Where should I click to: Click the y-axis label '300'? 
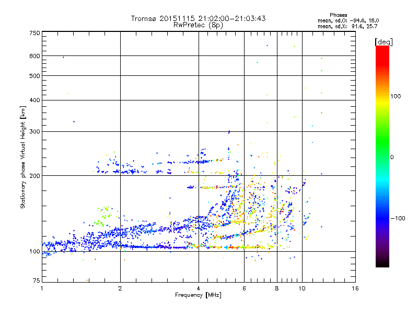point(34,131)
